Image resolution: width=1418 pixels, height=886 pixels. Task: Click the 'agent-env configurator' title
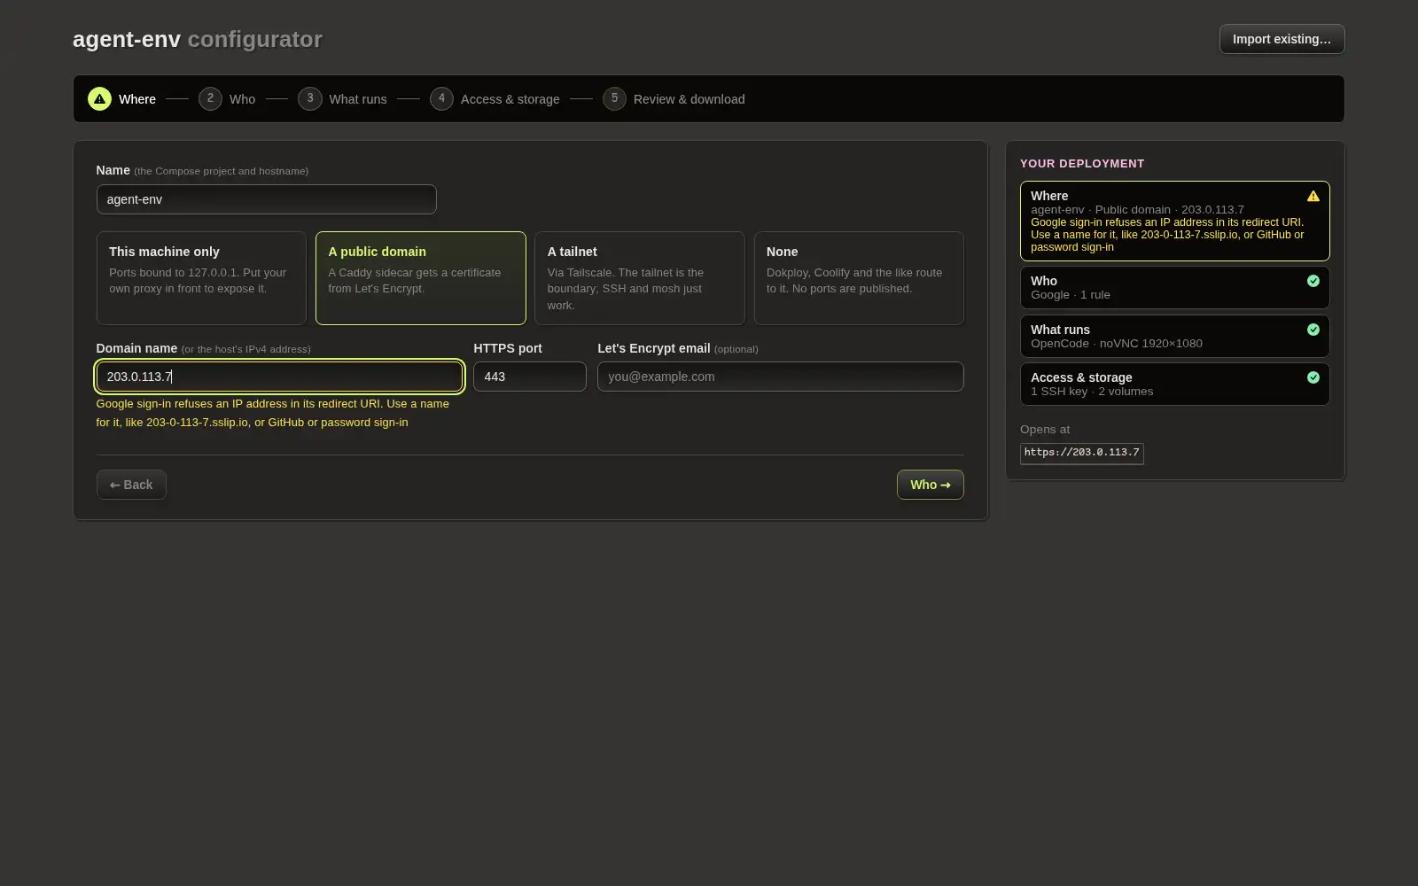tap(198, 39)
